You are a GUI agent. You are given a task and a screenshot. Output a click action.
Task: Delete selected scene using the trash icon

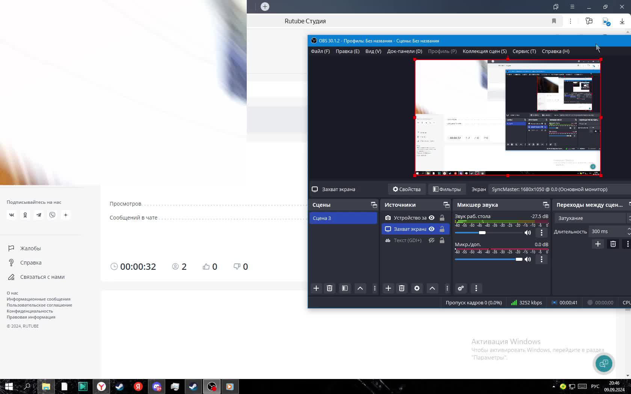(x=329, y=288)
